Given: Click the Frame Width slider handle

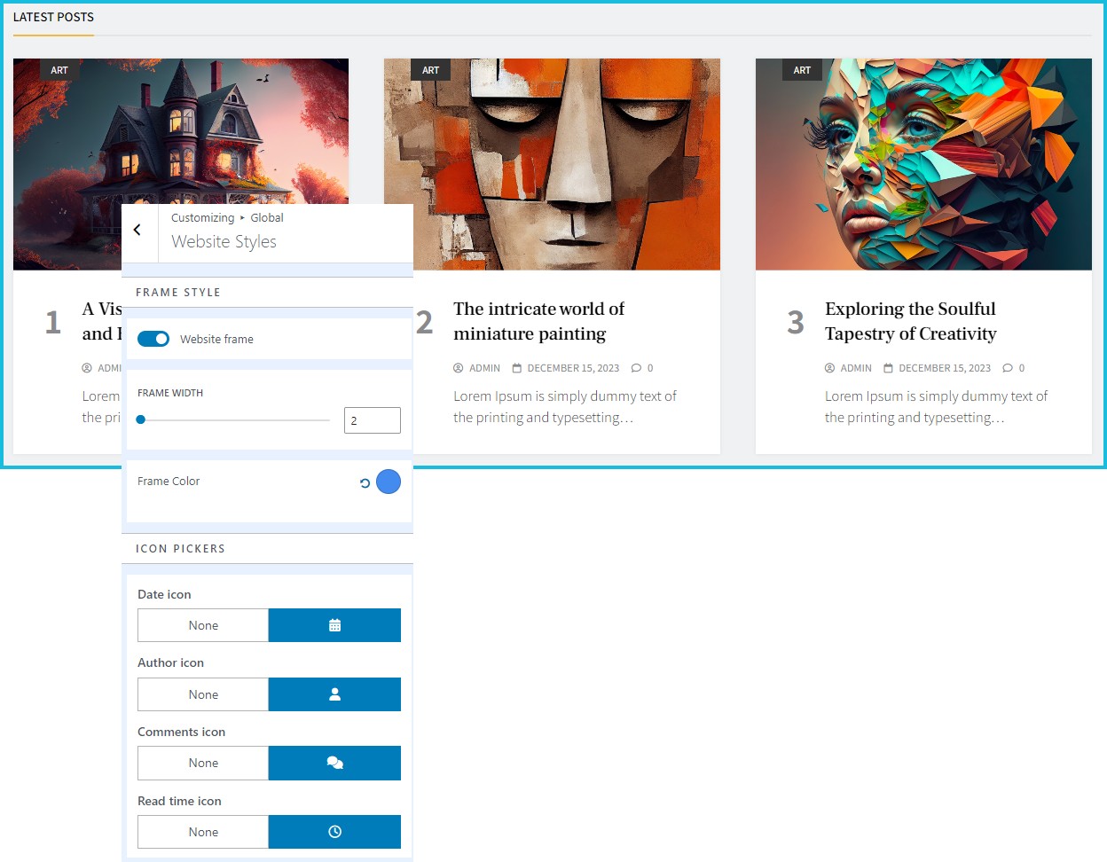Looking at the screenshot, I should point(141,419).
